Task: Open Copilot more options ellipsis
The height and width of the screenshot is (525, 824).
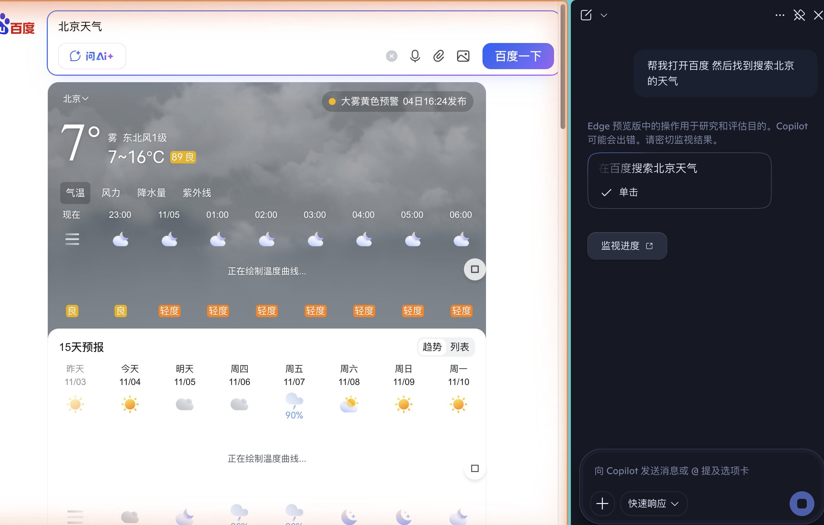Action: point(780,15)
